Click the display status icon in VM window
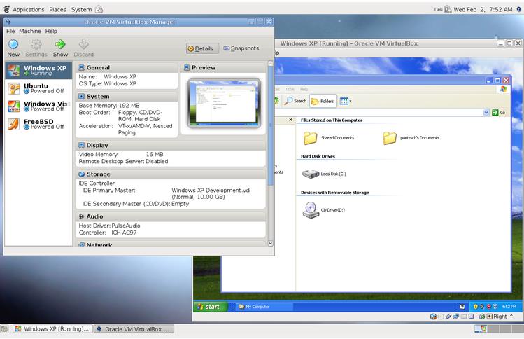The image size is (524, 339). [472, 317]
